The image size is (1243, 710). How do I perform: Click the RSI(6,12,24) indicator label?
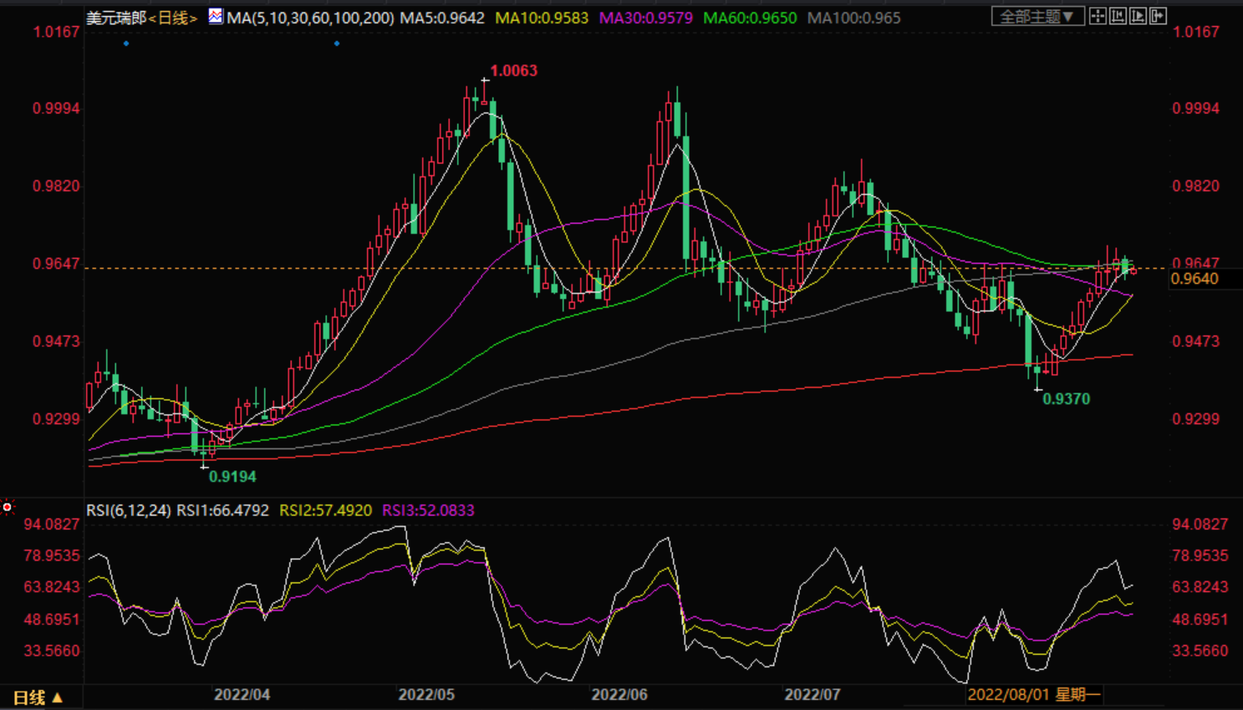coord(129,510)
